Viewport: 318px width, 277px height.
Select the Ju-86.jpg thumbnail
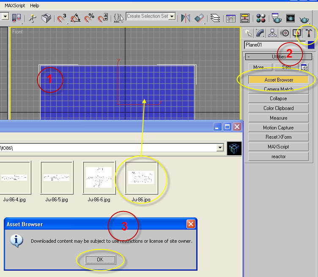pos(142,178)
